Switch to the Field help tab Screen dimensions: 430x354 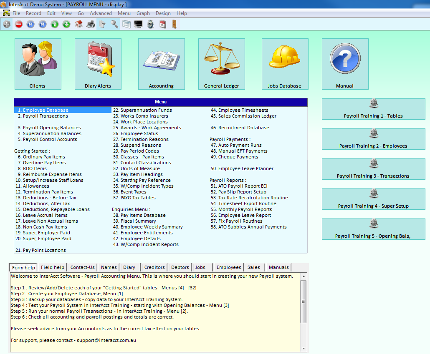tap(52, 267)
